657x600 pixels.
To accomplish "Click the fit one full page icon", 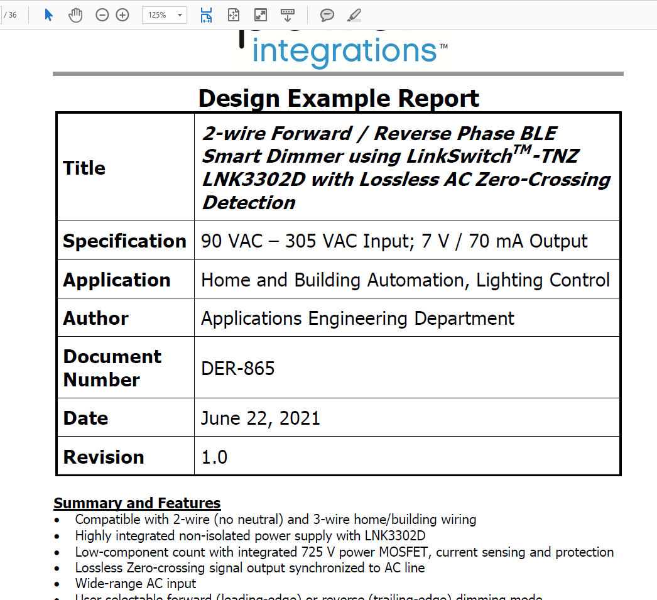I will coord(234,15).
